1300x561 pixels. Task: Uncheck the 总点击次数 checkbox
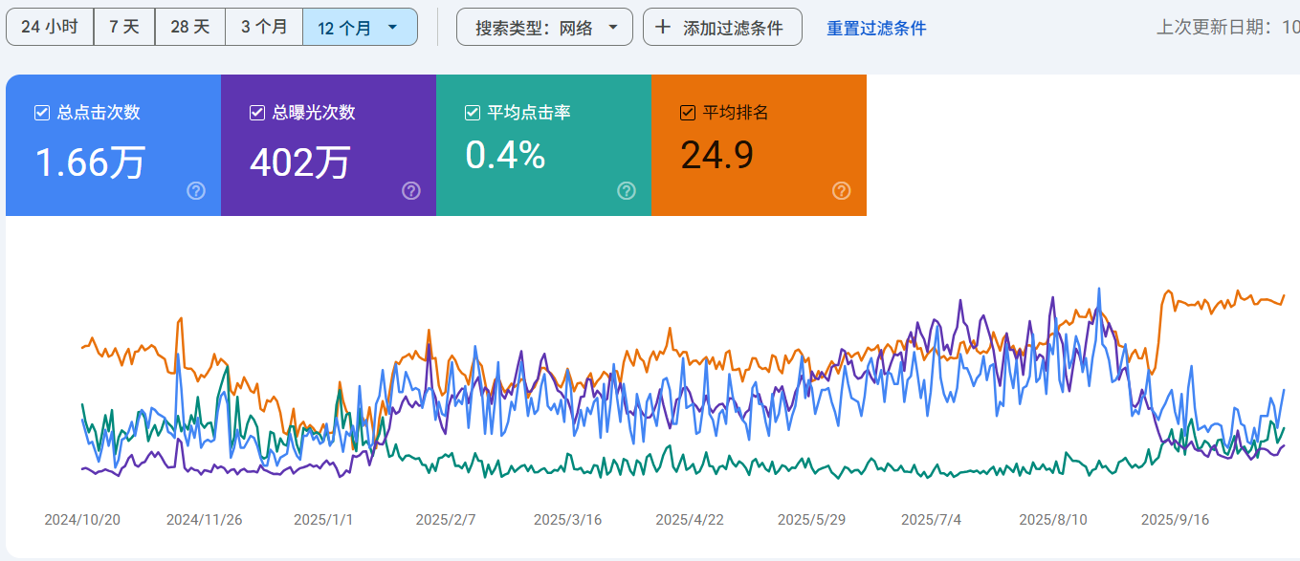42,113
